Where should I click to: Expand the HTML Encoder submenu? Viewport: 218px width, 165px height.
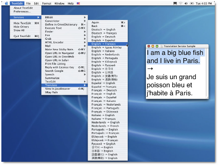(x=64, y=43)
